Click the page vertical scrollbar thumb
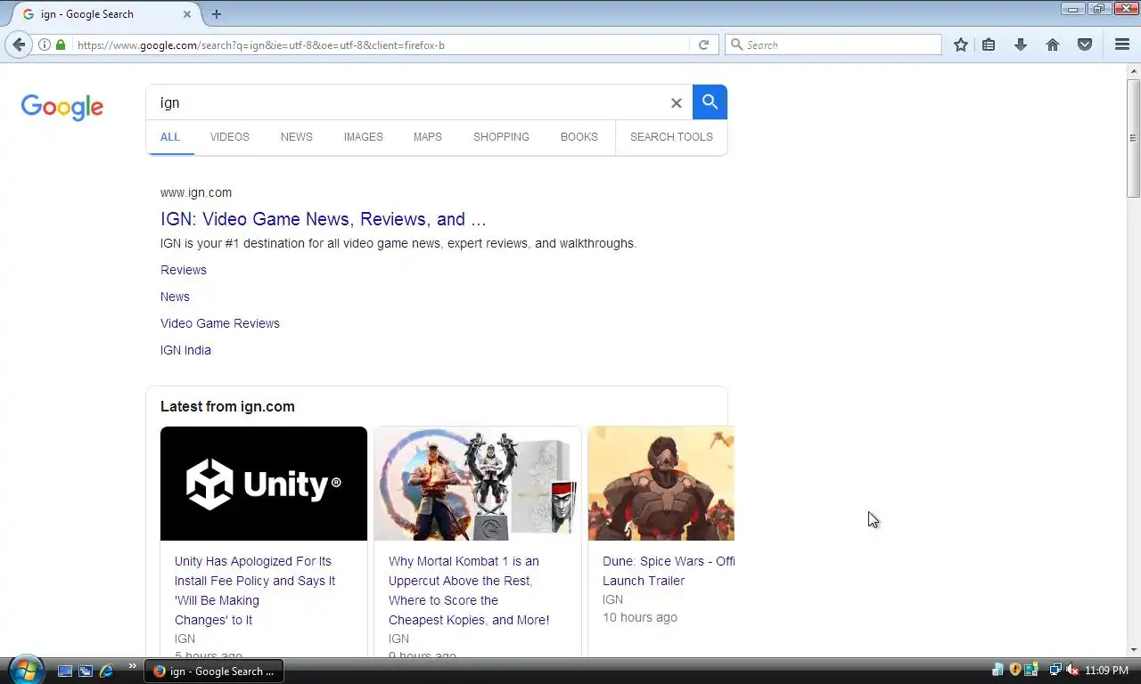This screenshot has width=1141, height=684. pyautogui.click(x=1133, y=138)
